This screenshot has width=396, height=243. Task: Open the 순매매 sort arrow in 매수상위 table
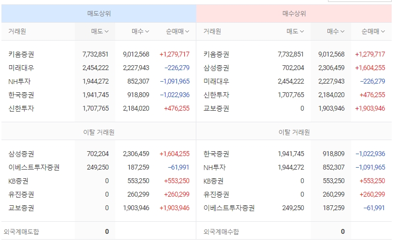click(383, 31)
